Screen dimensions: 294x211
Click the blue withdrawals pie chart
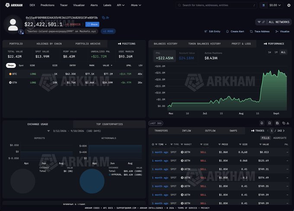click(92, 181)
